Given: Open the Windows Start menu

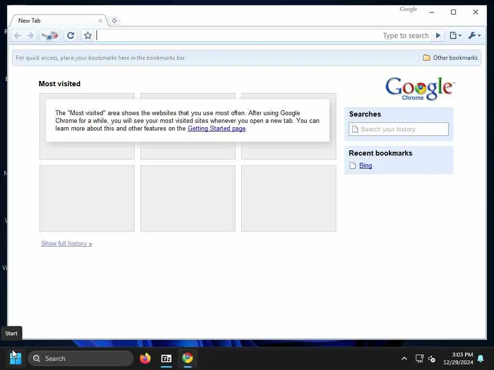Looking at the screenshot, I should click(x=15, y=358).
